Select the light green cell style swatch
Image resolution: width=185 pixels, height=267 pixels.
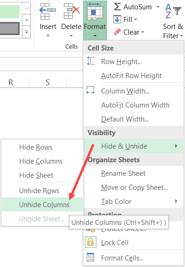10,12
